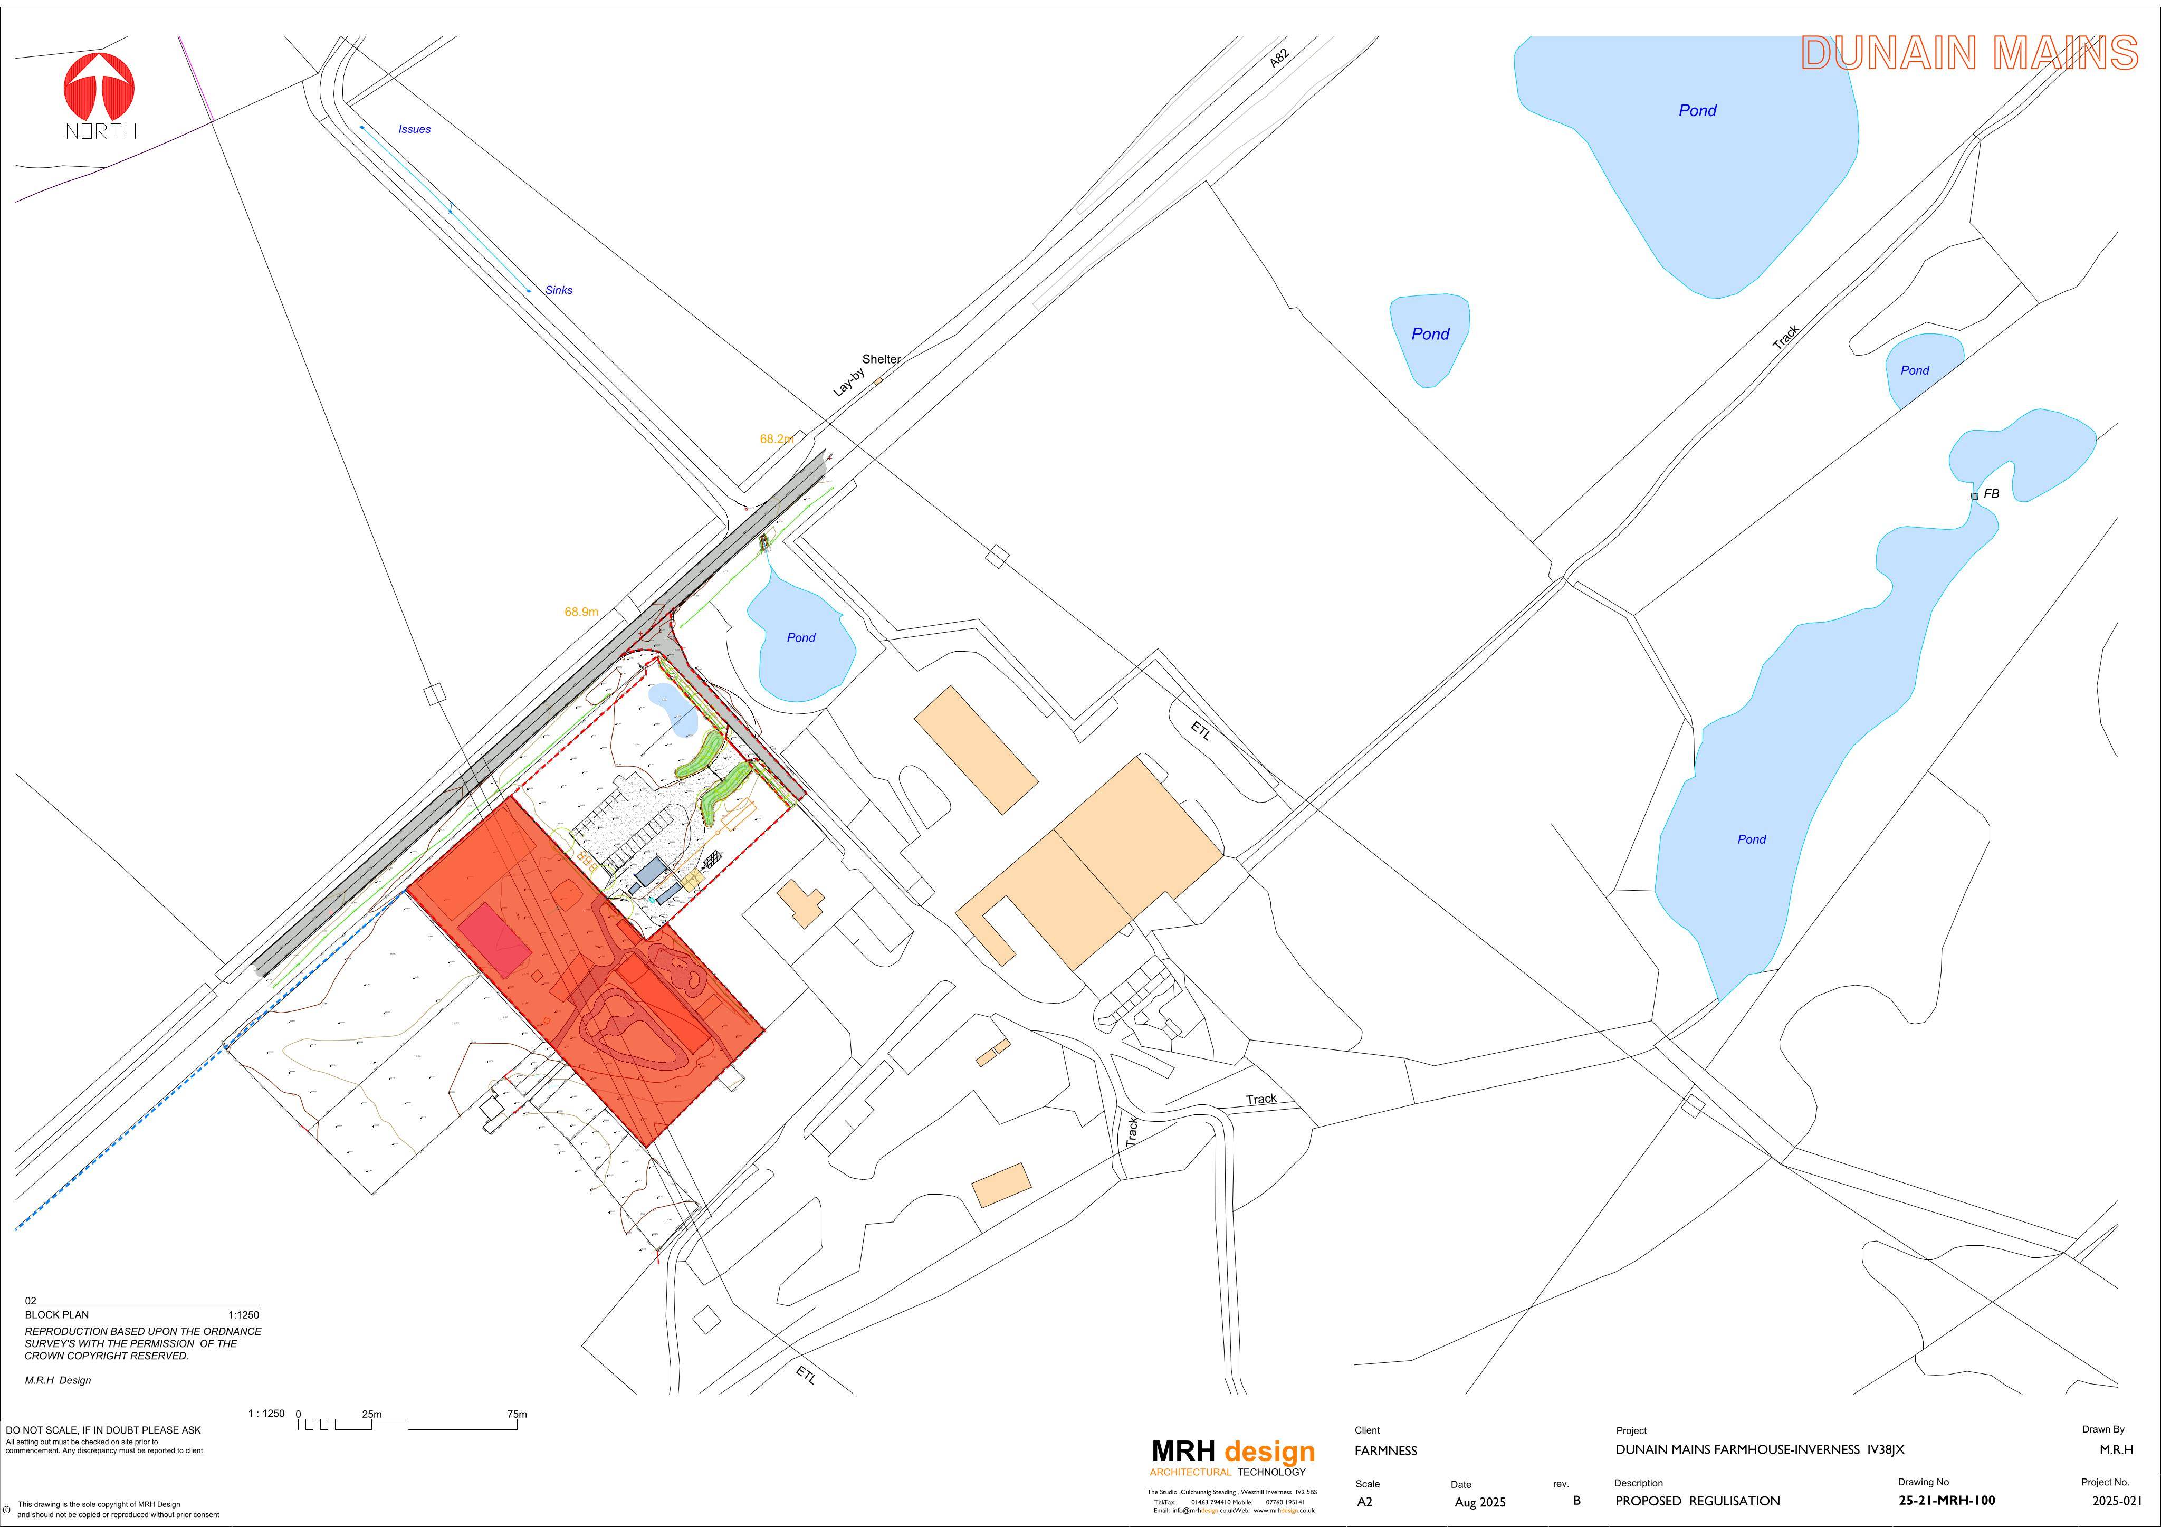Click the 'FARMNESS' client name
This screenshot has width=2161, height=1527.
(1385, 1450)
